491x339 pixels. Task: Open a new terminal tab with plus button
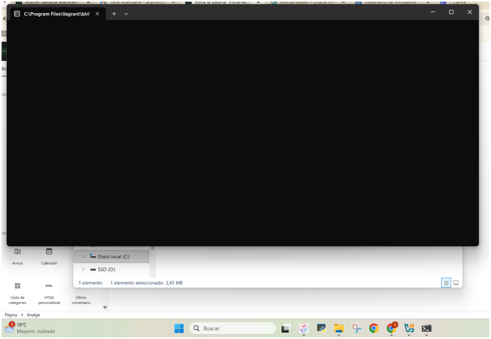[x=114, y=14]
